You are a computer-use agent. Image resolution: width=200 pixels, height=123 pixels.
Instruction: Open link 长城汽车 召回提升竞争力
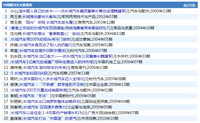coord(45,107)
